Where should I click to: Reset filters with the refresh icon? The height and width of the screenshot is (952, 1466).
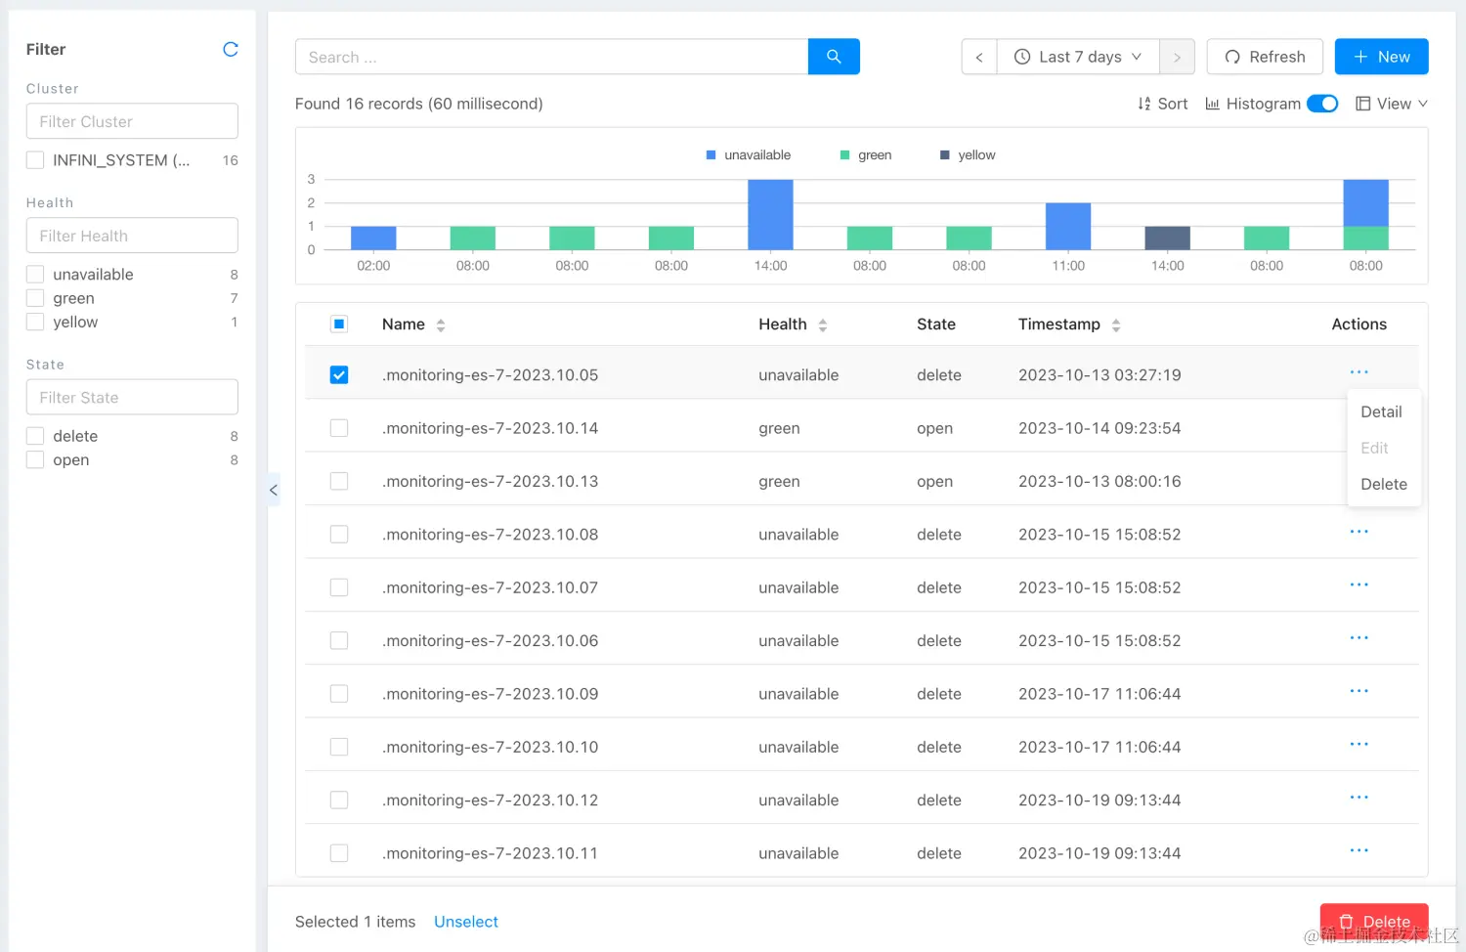pyautogui.click(x=231, y=49)
